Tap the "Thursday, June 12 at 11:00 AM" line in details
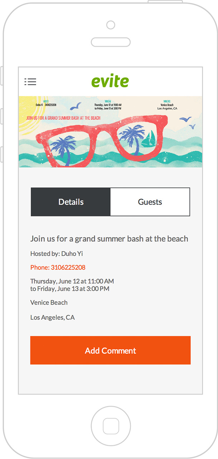This screenshot has width=218, height=459. pyautogui.click(x=72, y=281)
